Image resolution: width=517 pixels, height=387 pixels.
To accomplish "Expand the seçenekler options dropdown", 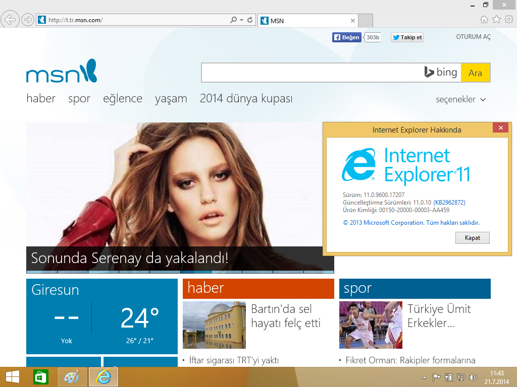I will pos(460,100).
